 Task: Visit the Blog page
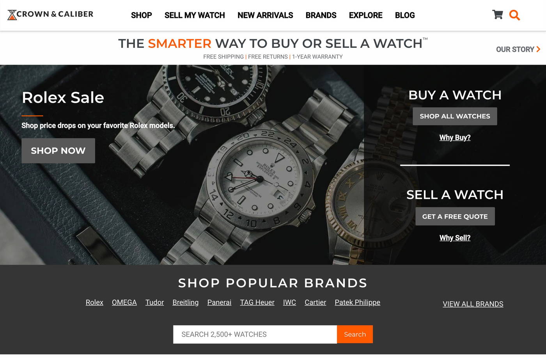[405, 15]
